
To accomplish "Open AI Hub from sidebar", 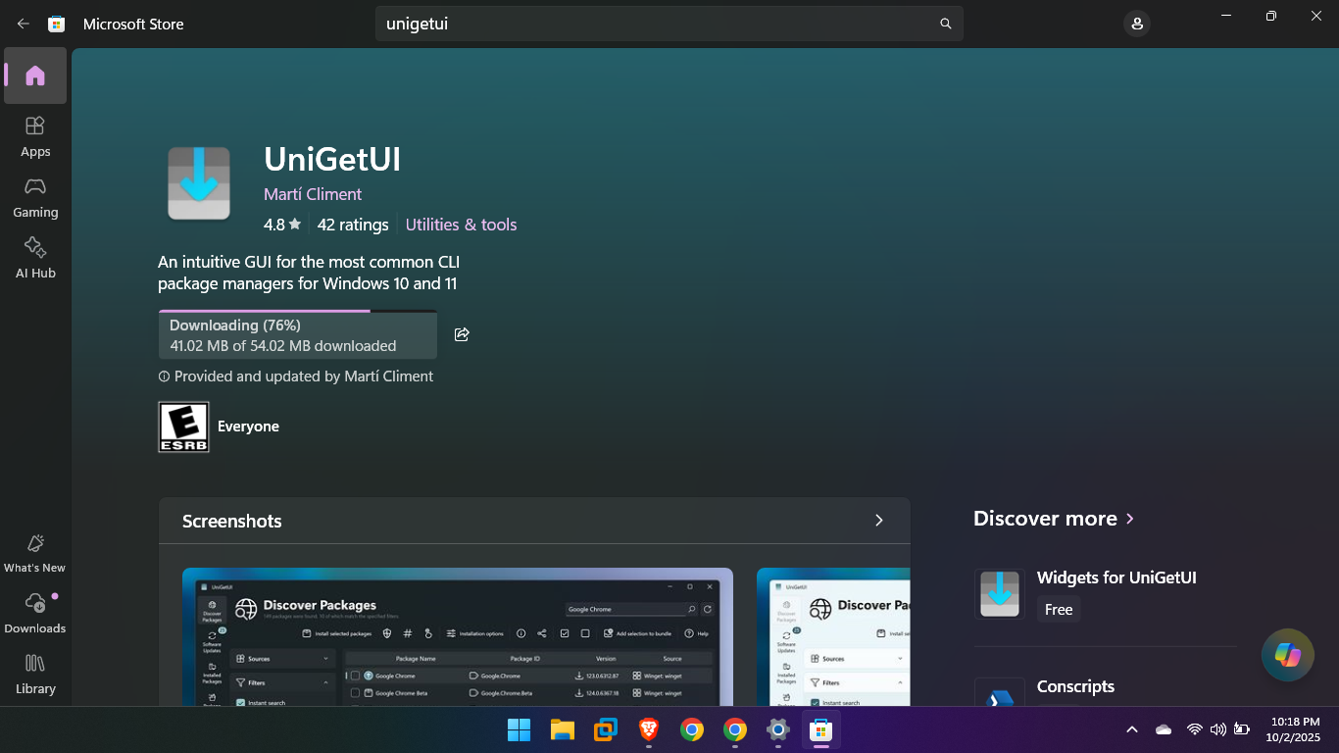I will click(x=35, y=258).
